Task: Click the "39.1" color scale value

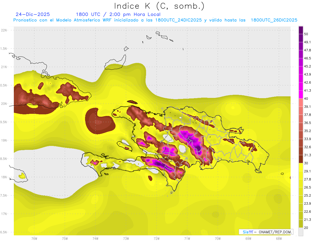Action: tap(308, 107)
